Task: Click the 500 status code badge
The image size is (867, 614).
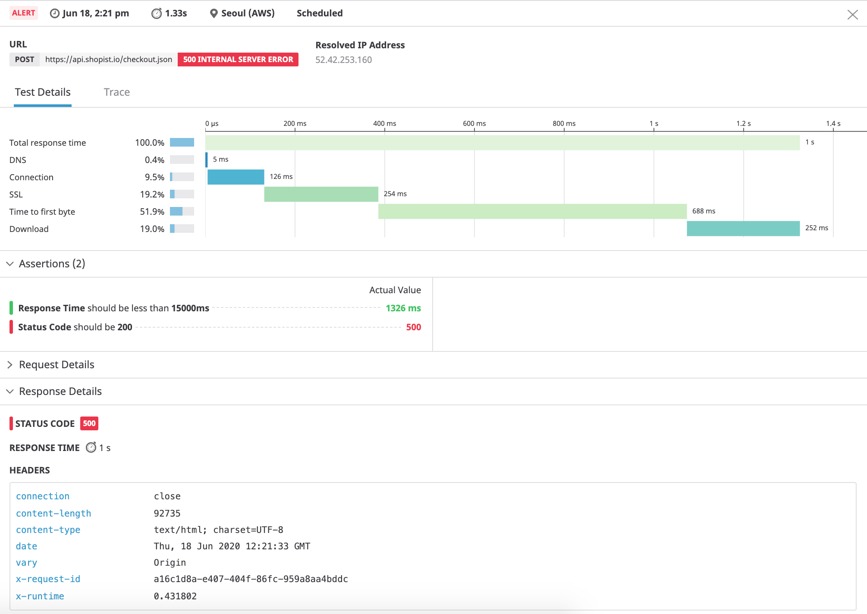Action: [x=89, y=423]
